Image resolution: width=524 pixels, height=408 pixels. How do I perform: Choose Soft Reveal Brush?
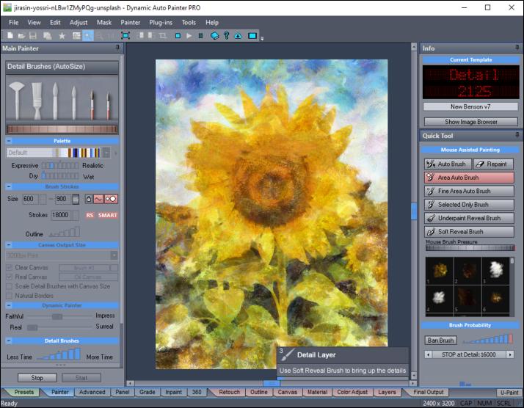coord(469,232)
